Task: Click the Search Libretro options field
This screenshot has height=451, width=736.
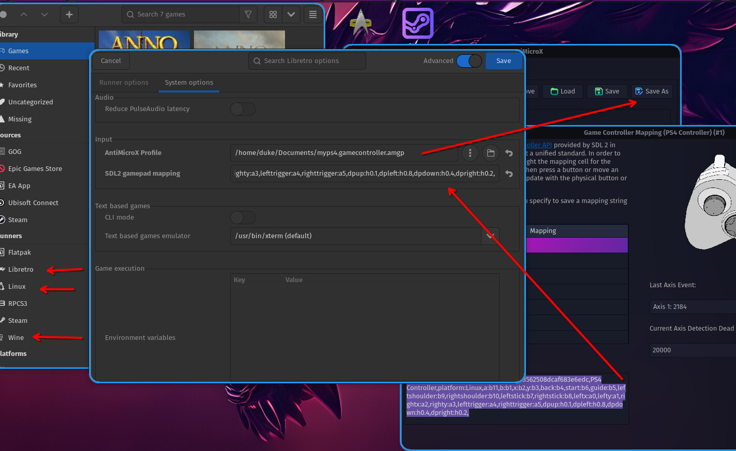Action: point(307,61)
